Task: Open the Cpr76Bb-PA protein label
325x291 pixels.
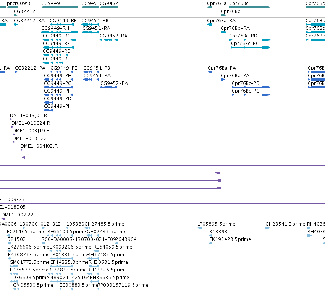Action: tap(235, 76)
